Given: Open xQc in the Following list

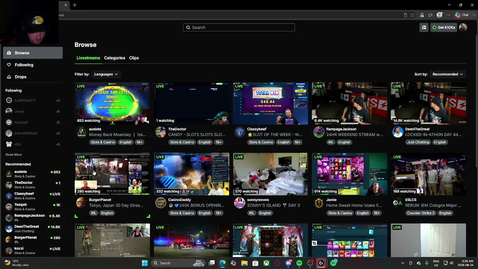Looking at the screenshot, I should pos(33,144).
